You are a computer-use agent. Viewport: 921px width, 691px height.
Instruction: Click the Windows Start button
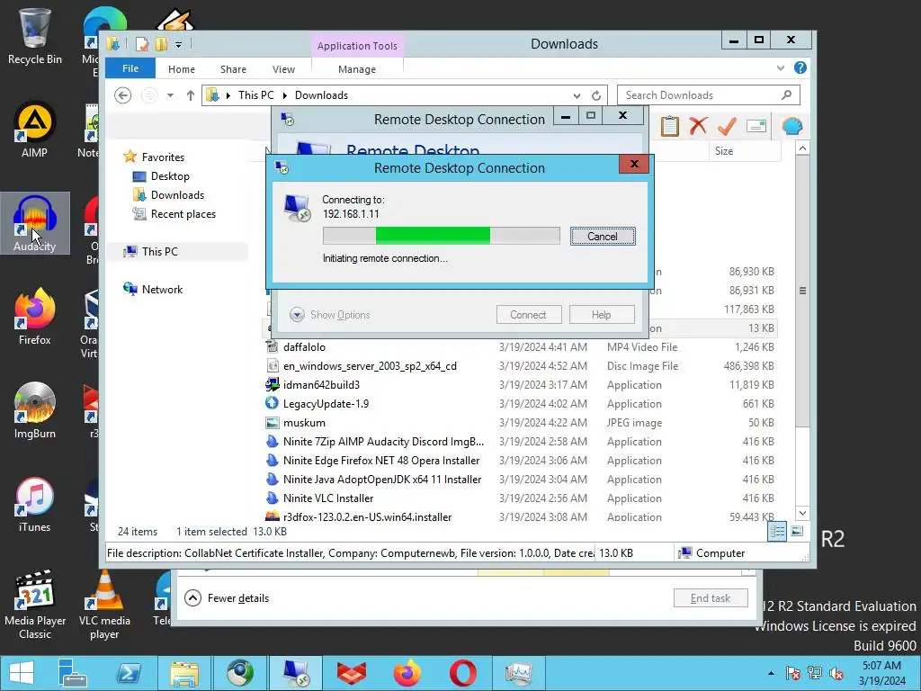(x=22, y=673)
